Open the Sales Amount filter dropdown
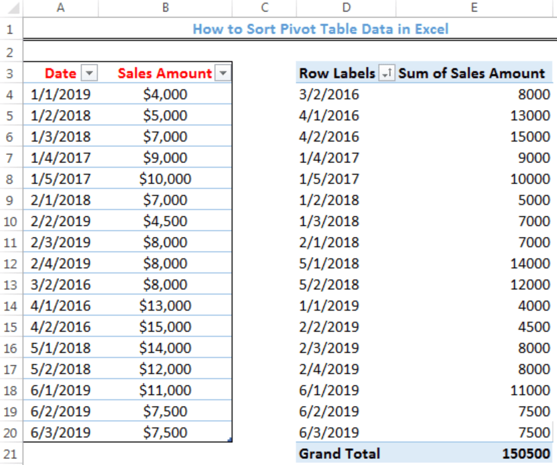This screenshot has height=465, width=557. click(222, 73)
